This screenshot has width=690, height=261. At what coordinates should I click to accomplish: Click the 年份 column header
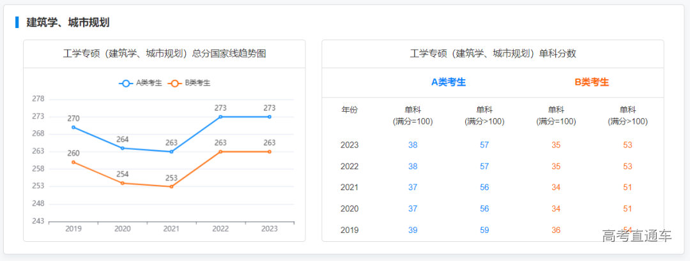(349, 110)
